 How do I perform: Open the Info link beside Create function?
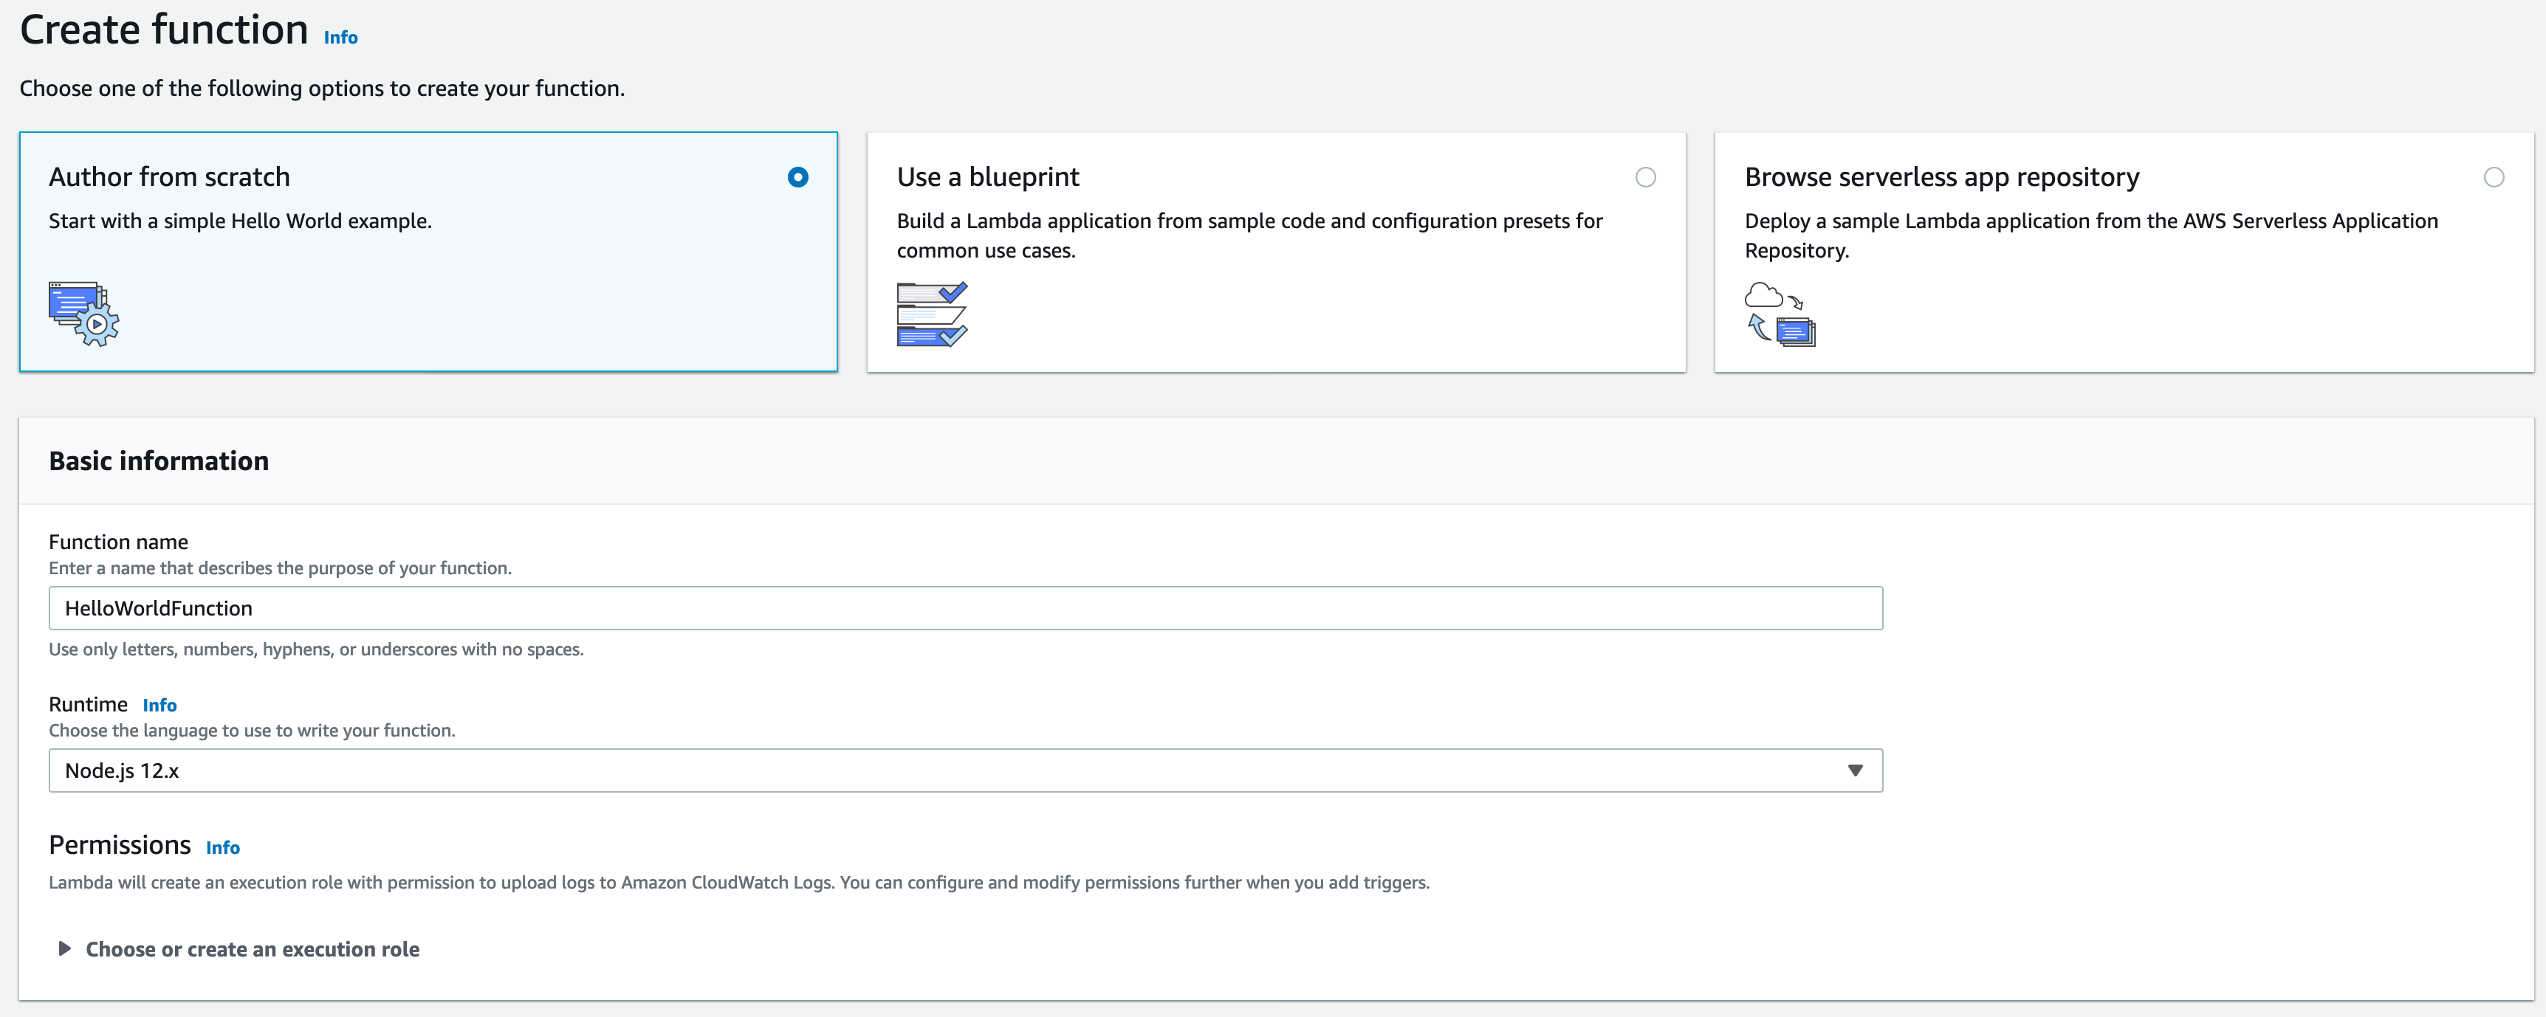340,37
